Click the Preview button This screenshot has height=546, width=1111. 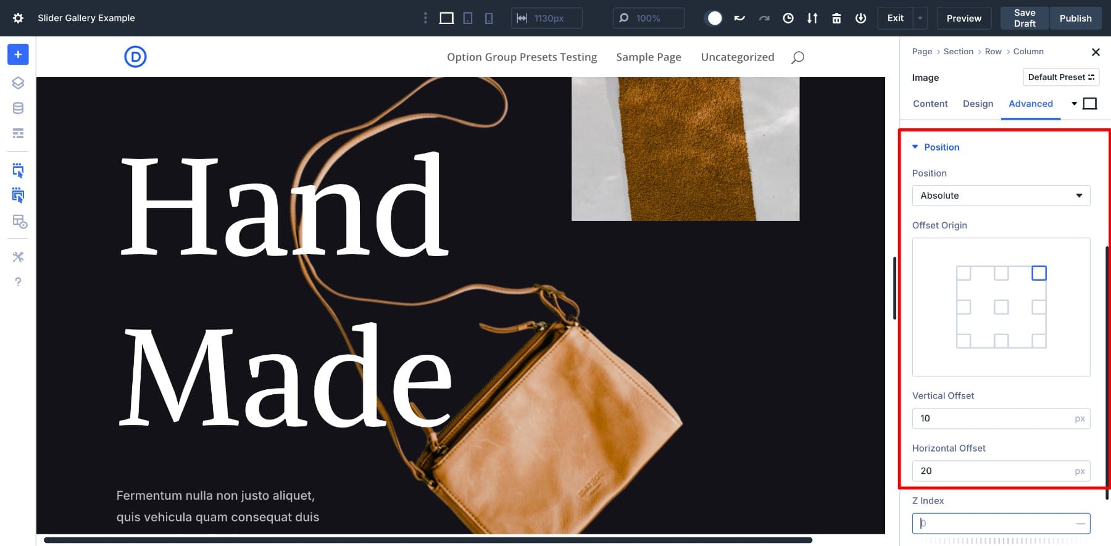click(964, 18)
